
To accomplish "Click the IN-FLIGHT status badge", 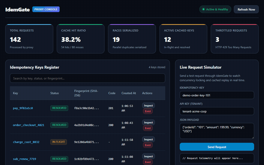I will pos(58,142).
